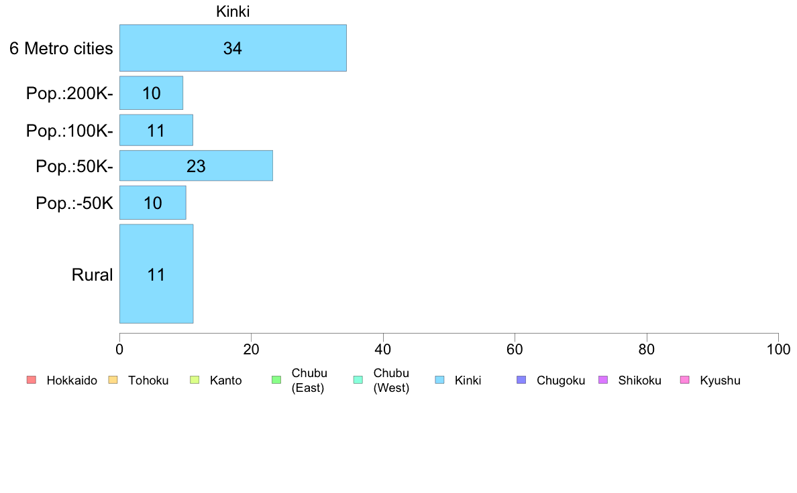The width and height of the screenshot is (797, 493).
Task: Select the Pop.:200K- bar
Action: (x=151, y=93)
